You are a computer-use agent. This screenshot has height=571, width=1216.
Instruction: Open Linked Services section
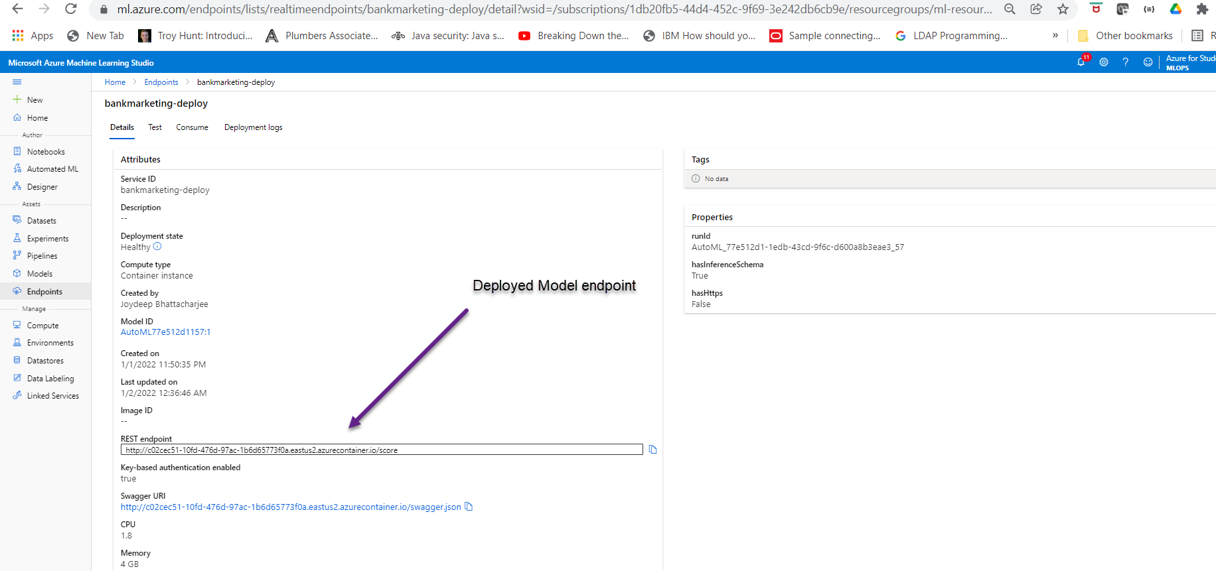click(x=52, y=395)
